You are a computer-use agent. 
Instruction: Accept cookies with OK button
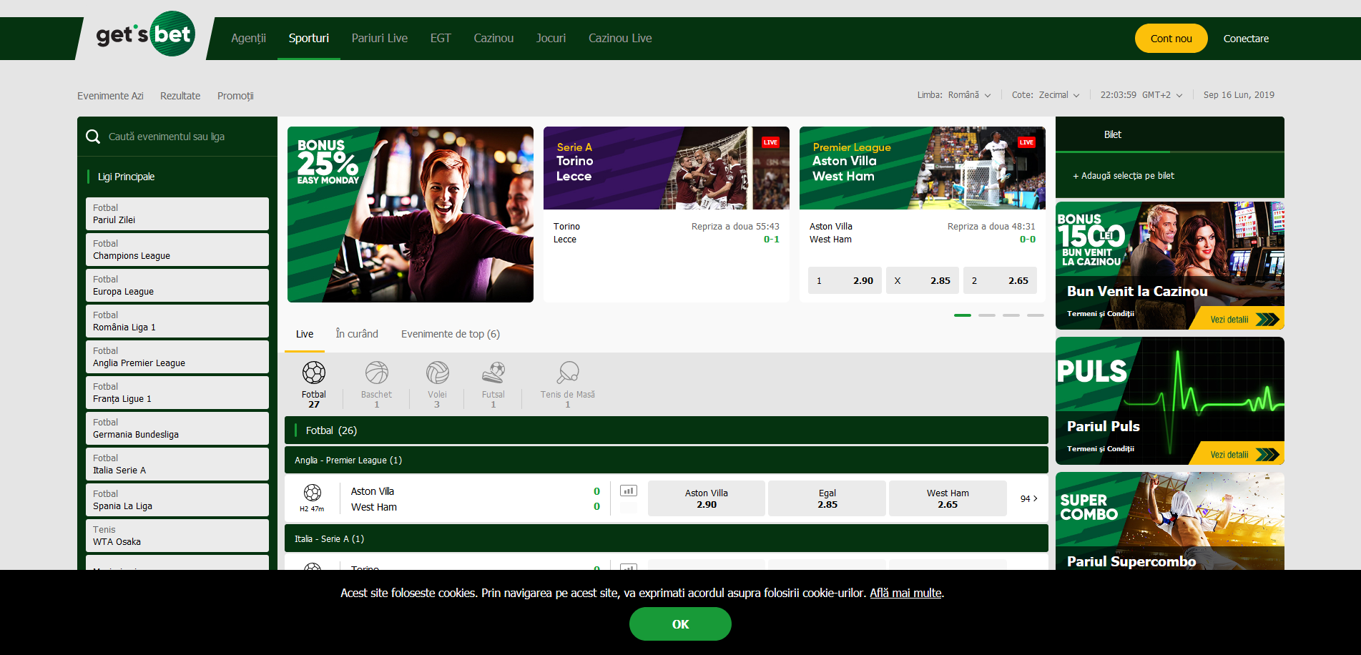(680, 624)
